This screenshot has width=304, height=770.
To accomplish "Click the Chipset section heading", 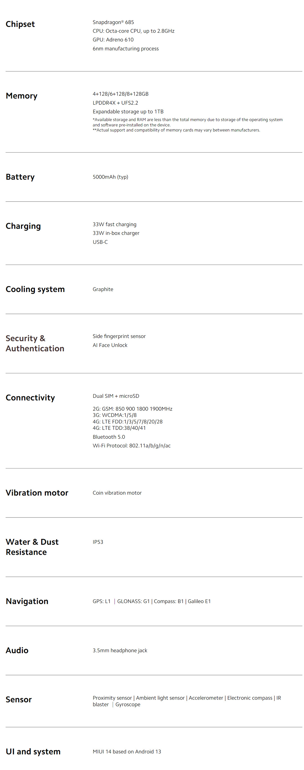I will (x=20, y=24).
